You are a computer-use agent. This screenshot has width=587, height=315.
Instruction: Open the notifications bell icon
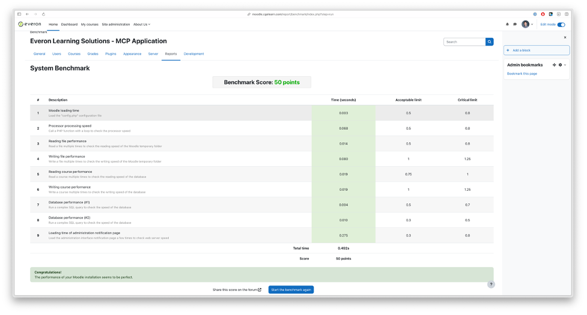(x=507, y=25)
